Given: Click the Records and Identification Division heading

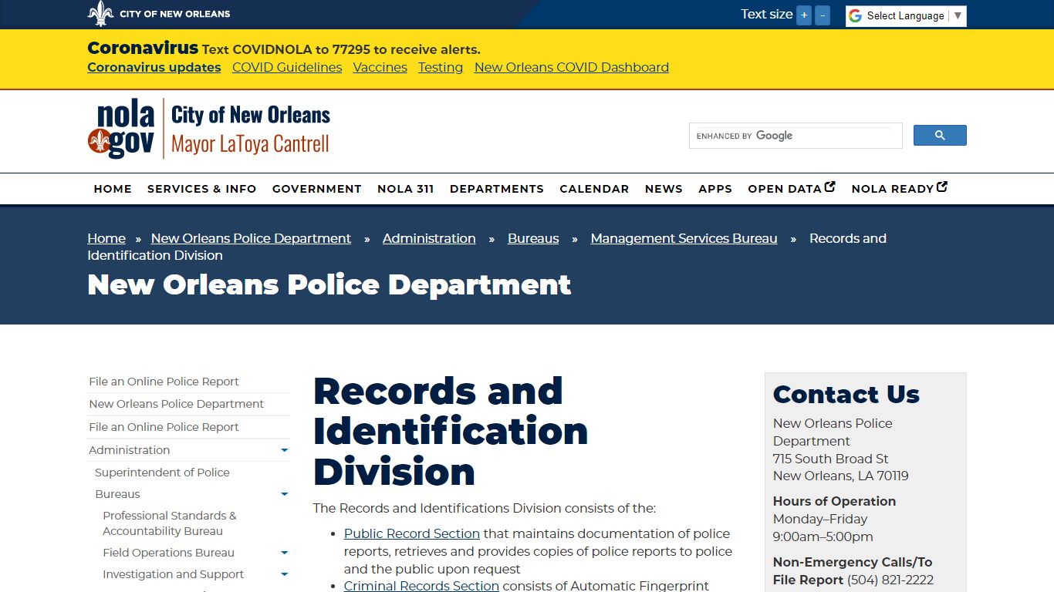Looking at the screenshot, I should (450, 431).
